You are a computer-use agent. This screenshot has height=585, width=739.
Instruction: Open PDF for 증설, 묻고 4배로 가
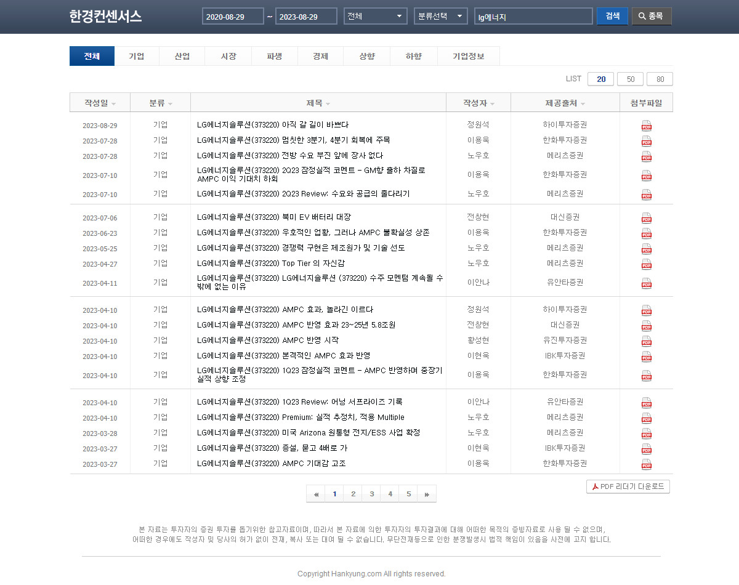[x=646, y=449]
